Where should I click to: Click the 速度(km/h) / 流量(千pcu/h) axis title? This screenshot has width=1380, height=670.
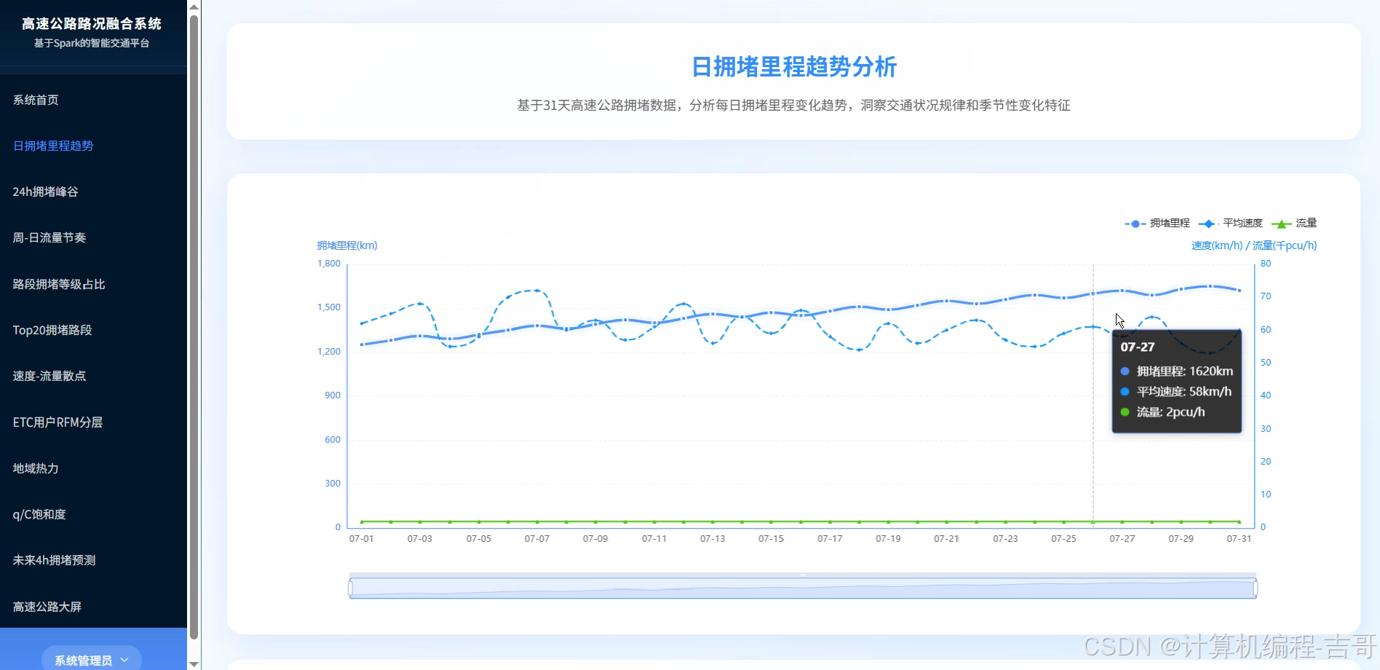pos(1254,245)
